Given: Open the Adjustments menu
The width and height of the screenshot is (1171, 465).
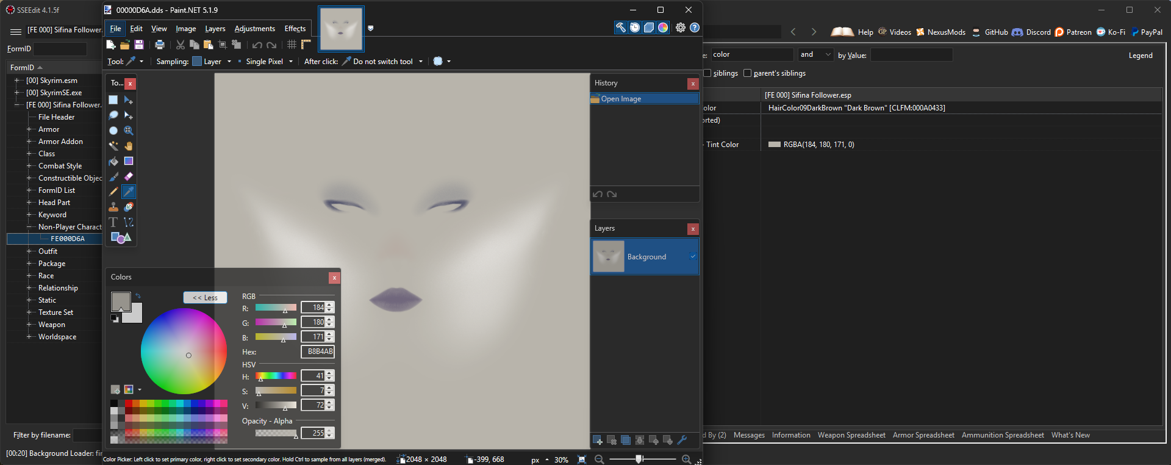Looking at the screenshot, I should pos(254,29).
